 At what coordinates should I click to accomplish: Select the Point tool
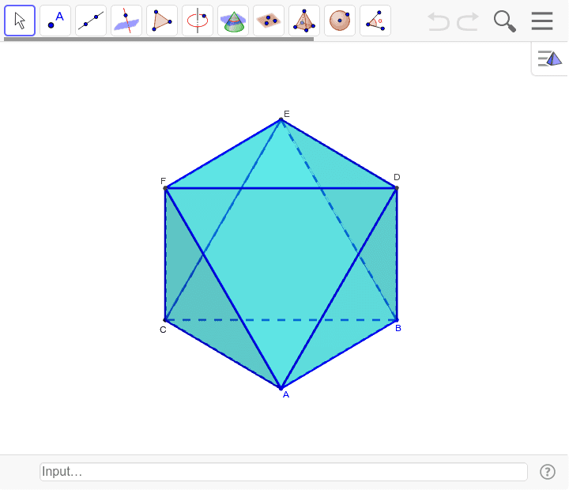[55, 21]
